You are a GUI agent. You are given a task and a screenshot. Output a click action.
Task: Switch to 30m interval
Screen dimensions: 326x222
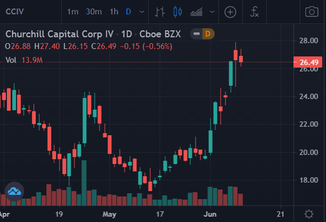(x=94, y=12)
